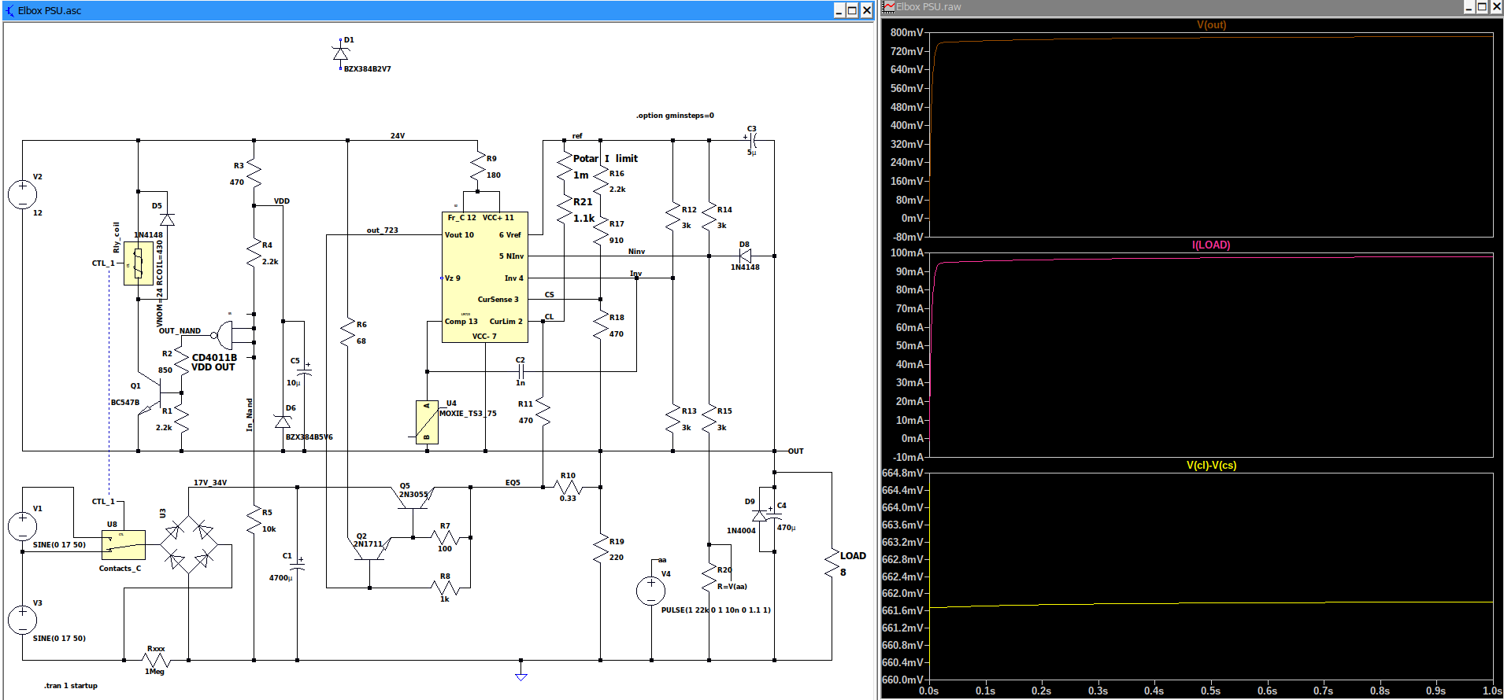Close the Elbox PSU.raw waveform window
Viewport: 1504px width, 700px height.
(x=1496, y=6)
